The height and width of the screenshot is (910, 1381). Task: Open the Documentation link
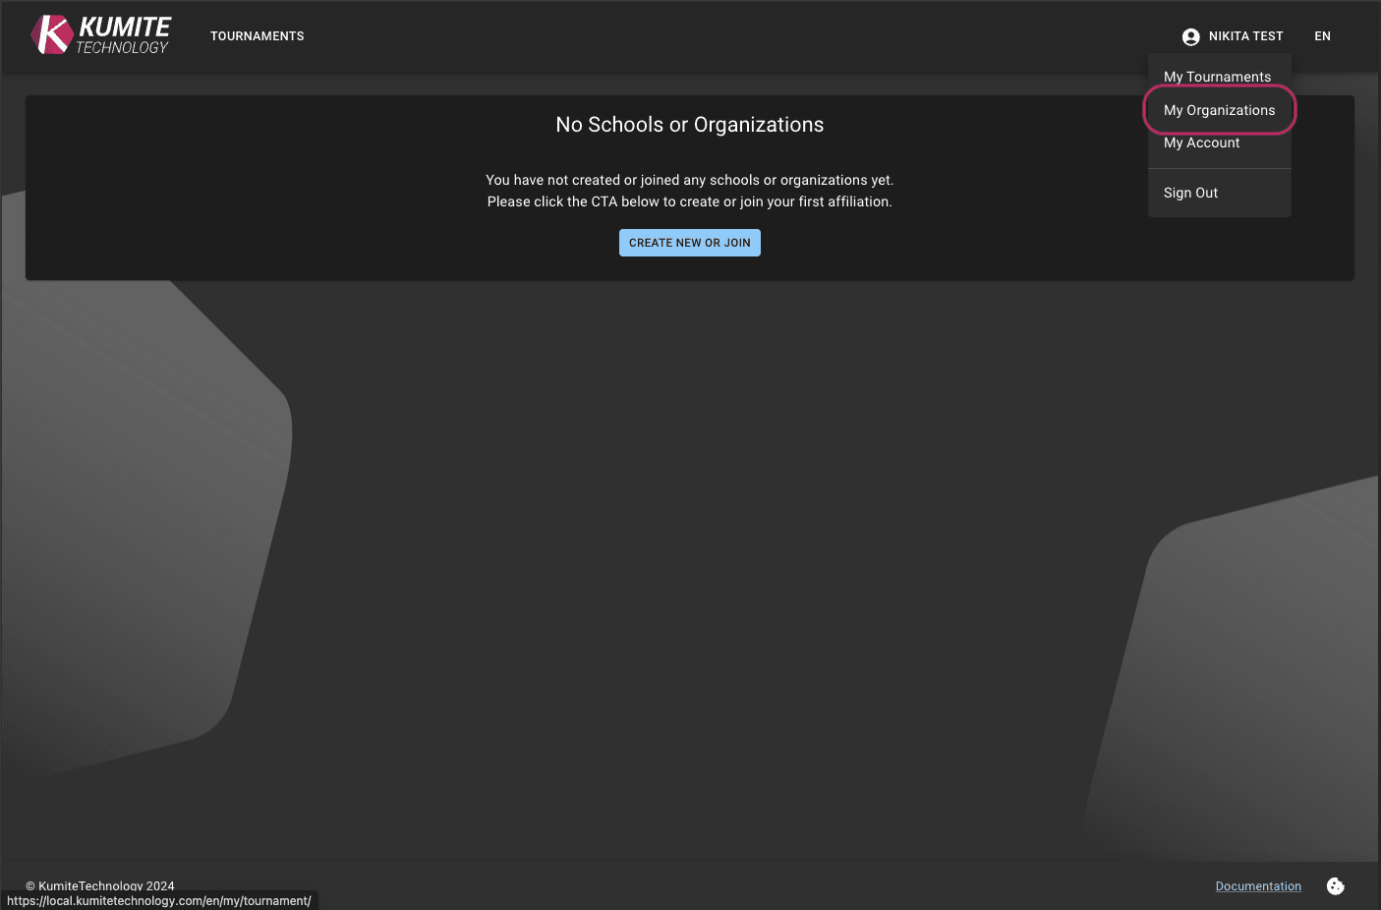(x=1258, y=885)
